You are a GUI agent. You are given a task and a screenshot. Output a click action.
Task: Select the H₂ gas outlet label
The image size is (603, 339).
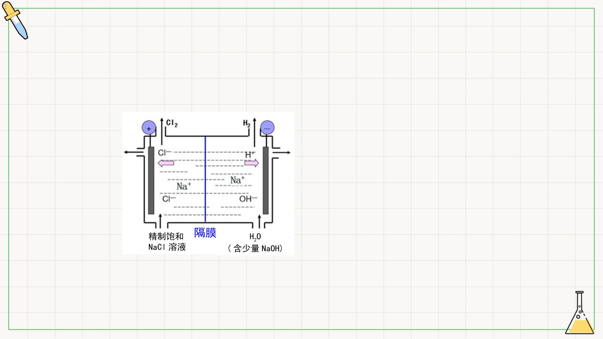coord(247,123)
